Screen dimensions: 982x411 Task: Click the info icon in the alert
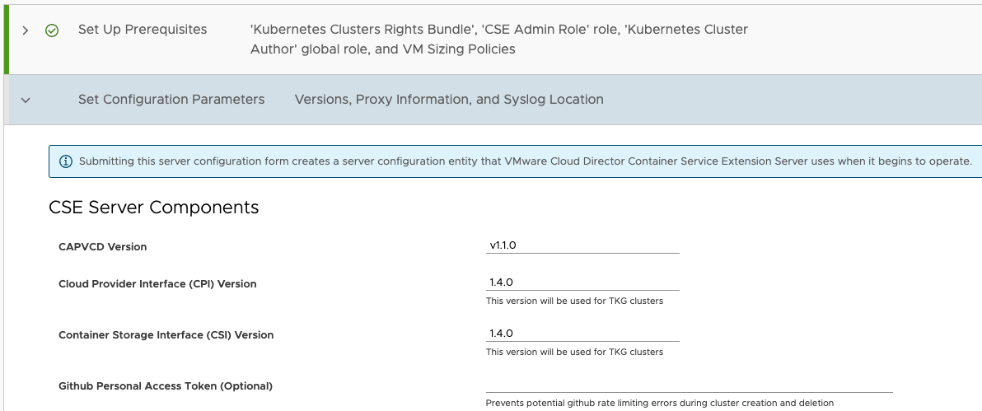(66, 161)
